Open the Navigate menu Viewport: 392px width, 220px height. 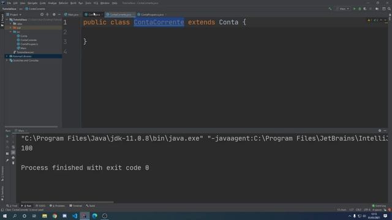pyautogui.click(x=32, y=3)
